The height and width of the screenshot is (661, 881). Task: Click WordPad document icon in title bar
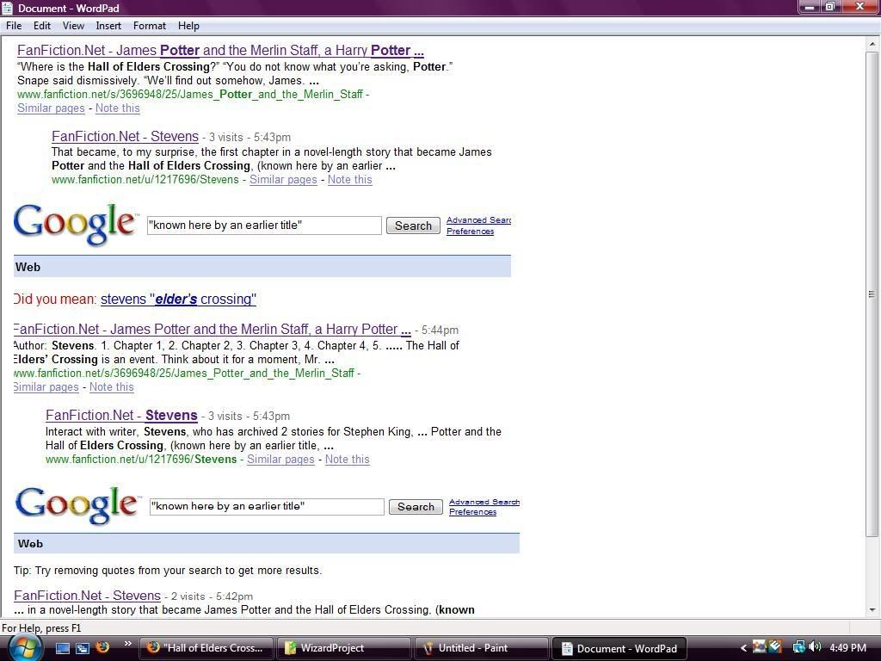7,8
